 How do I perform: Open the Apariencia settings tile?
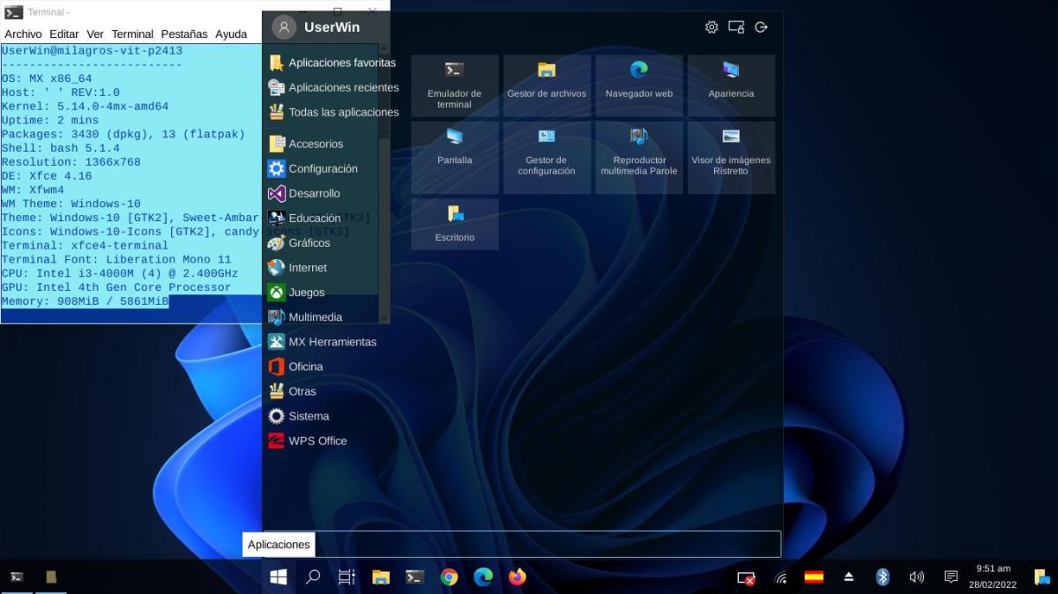click(731, 85)
